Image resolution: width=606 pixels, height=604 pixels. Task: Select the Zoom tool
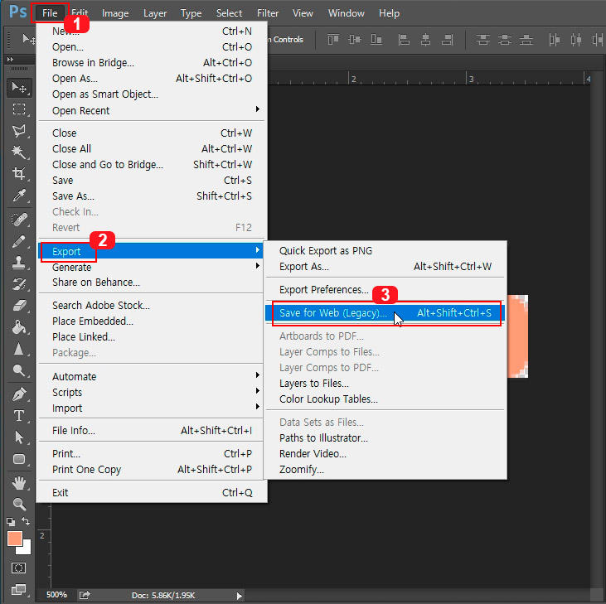(19, 504)
